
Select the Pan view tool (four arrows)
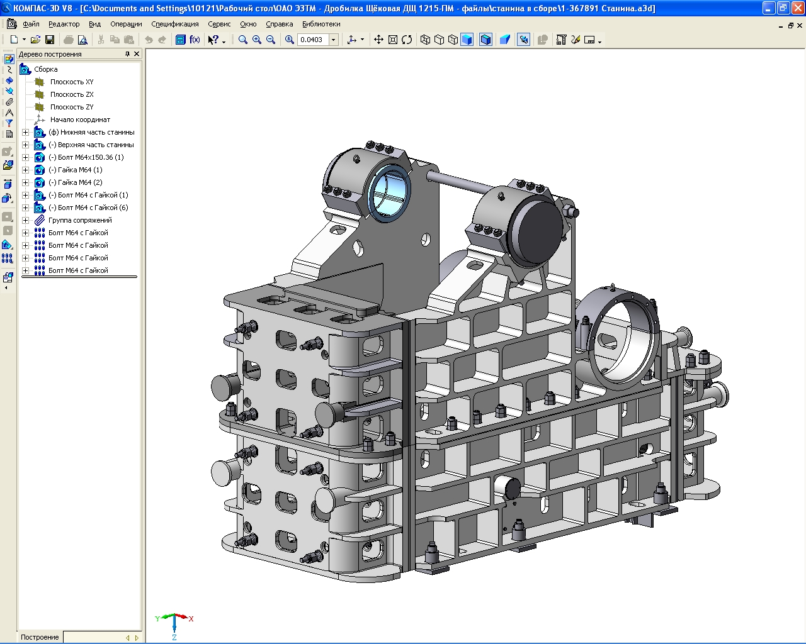coord(378,40)
